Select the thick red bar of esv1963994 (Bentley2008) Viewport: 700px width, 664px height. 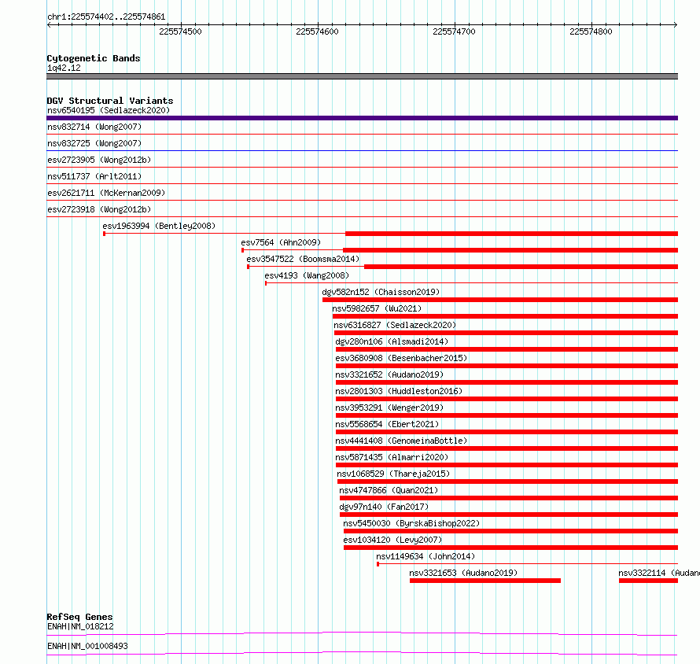click(511, 234)
